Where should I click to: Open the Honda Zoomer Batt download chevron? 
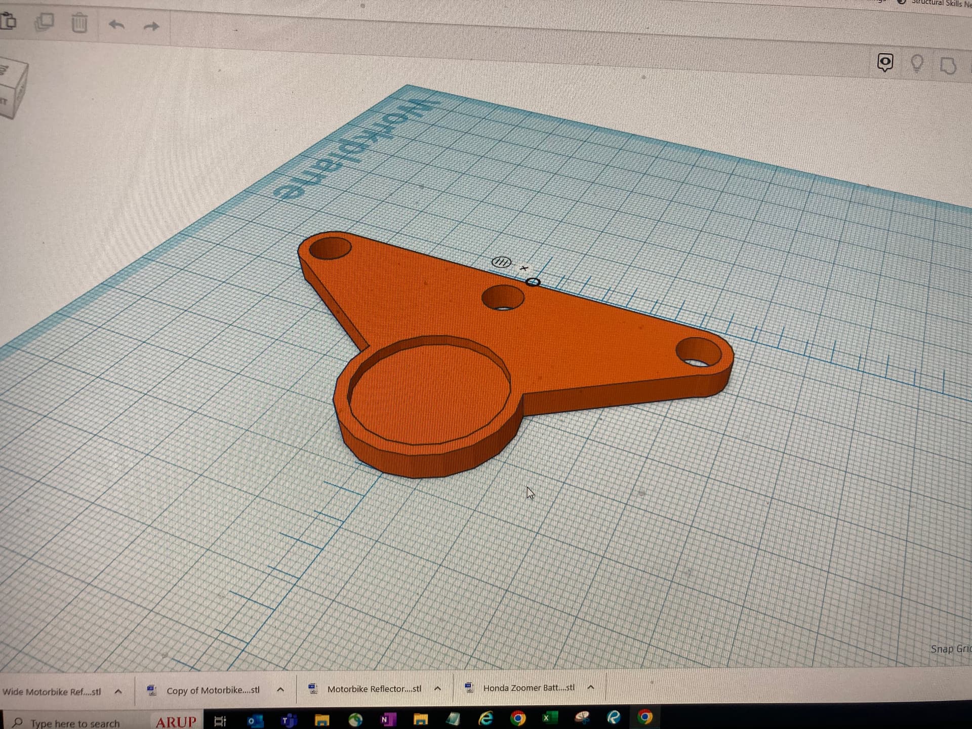(590, 687)
